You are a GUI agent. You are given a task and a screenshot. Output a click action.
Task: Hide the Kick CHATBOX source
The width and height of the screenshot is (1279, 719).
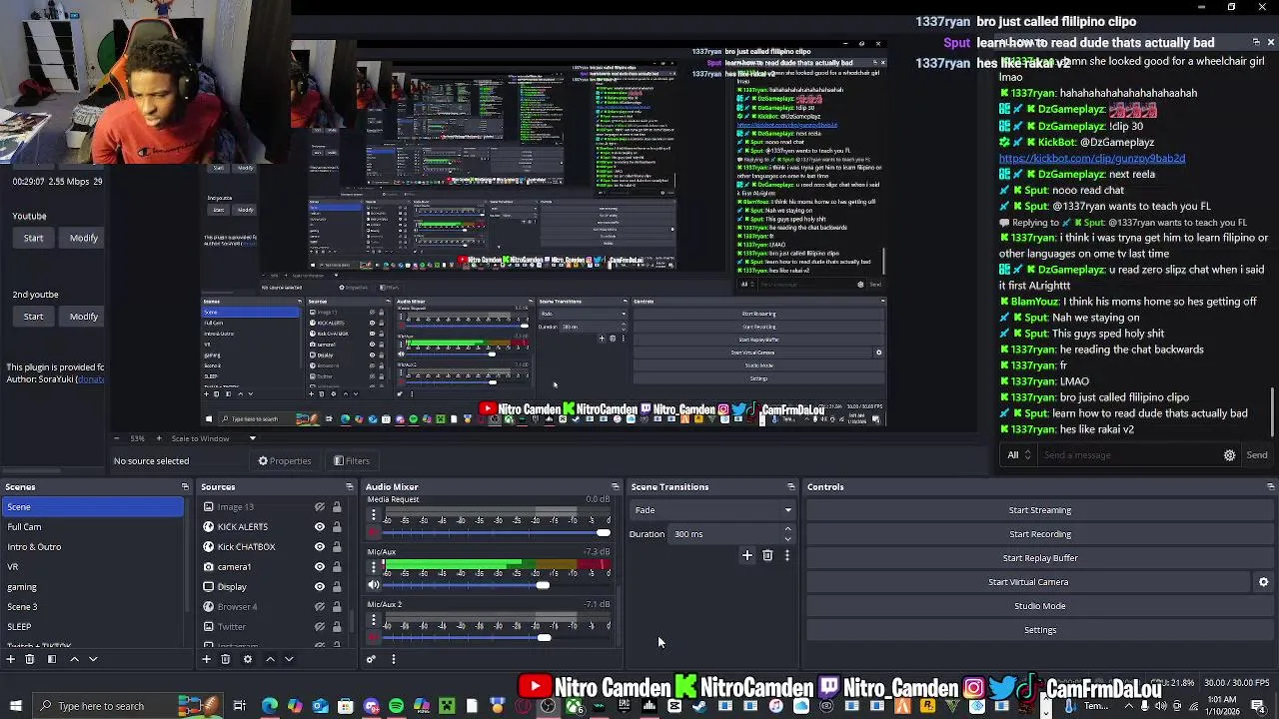[320, 547]
